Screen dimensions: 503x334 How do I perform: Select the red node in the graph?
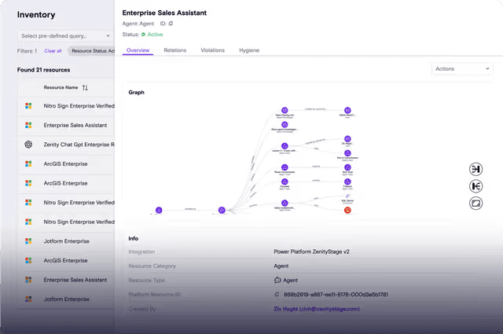(x=347, y=210)
